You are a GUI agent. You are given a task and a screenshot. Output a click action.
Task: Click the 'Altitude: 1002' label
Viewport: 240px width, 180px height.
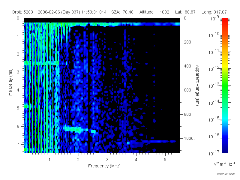(154, 12)
